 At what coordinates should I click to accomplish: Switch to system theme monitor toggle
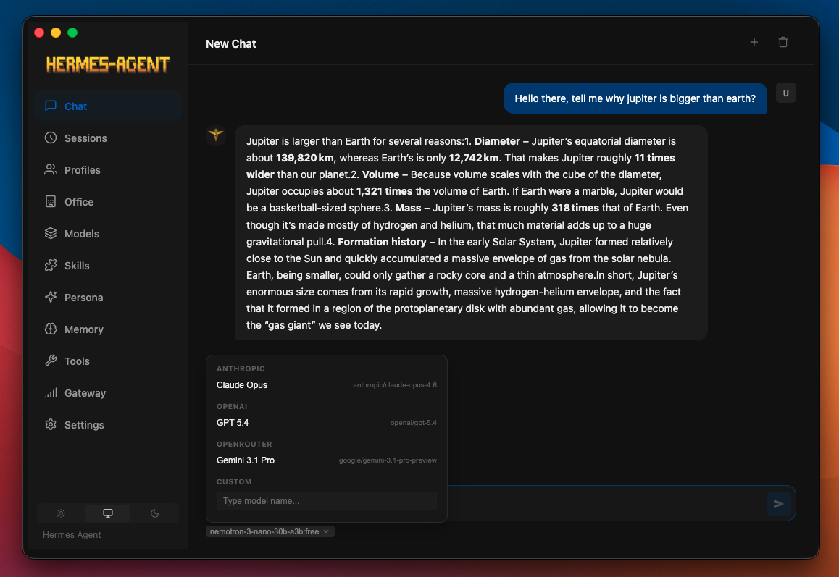point(108,513)
